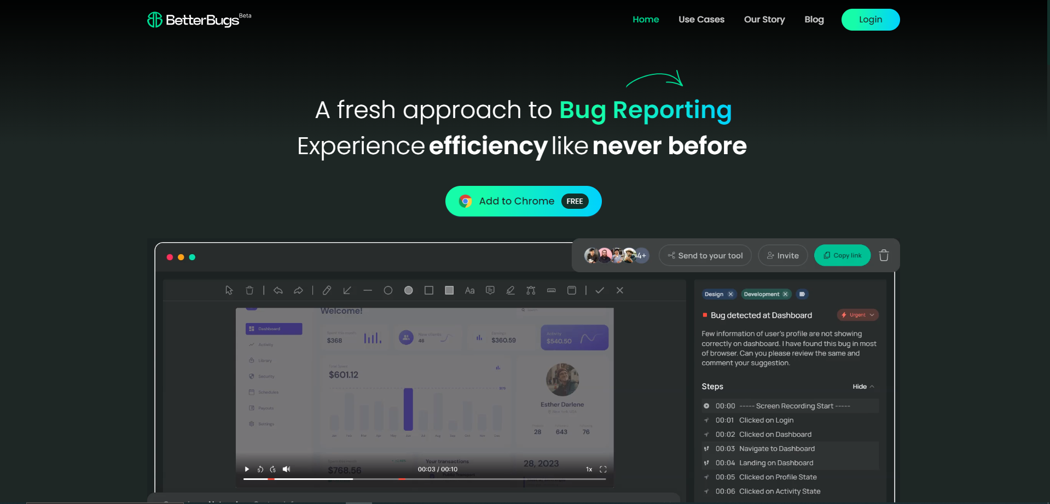Switch to the Use Cases page

(x=701, y=19)
